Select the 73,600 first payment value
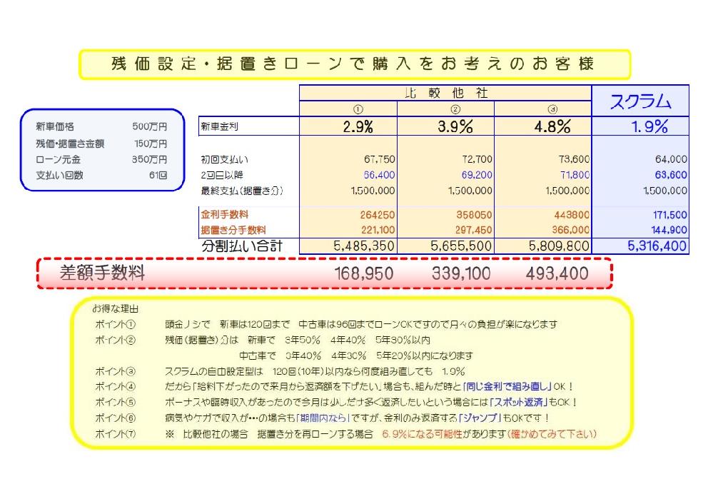 coord(575,159)
